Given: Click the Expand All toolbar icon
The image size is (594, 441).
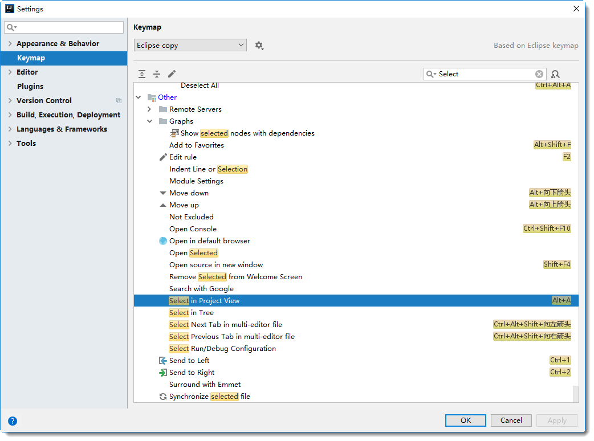Looking at the screenshot, I should pos(142,74).
